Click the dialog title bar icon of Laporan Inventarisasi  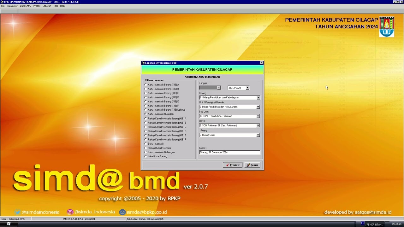pyautogui.click(x=143, y=63)
